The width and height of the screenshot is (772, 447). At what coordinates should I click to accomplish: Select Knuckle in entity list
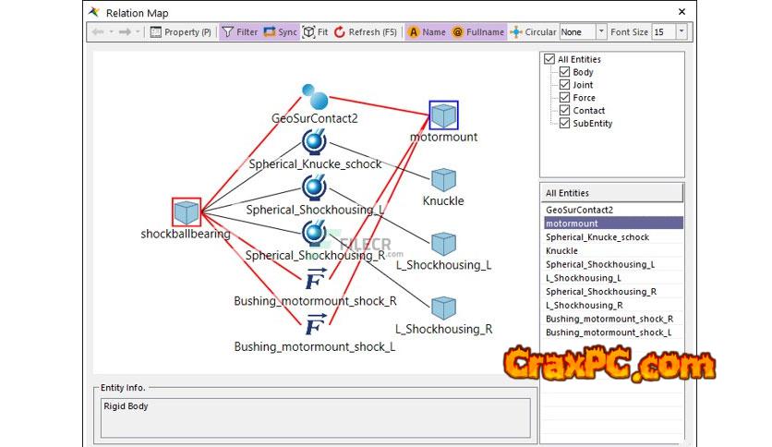pyautogui.click(x=613, y=250)
